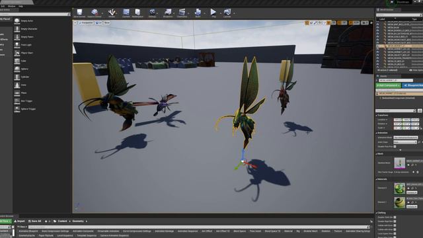Click the Geometry breadcrumb folder
423x238 pixels.
click(x=78, y=221)
